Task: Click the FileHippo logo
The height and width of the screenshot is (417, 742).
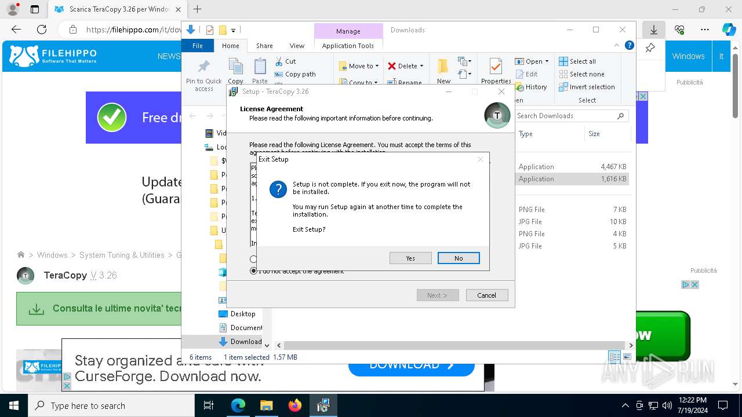Action: click(x=53, y=56)
